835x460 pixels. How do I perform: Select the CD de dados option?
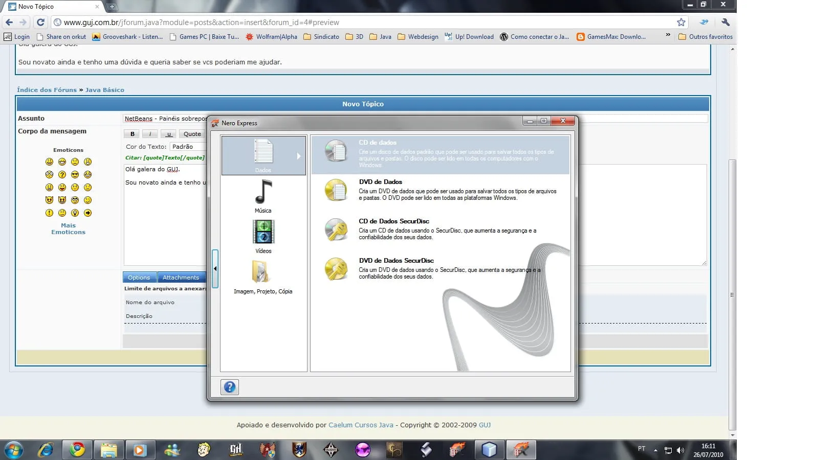point(378,143)
